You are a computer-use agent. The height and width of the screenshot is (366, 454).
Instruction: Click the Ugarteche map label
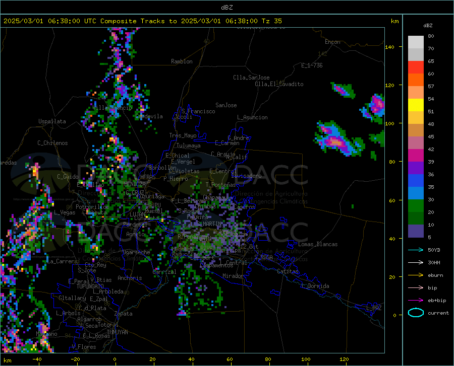click(136, 252)
